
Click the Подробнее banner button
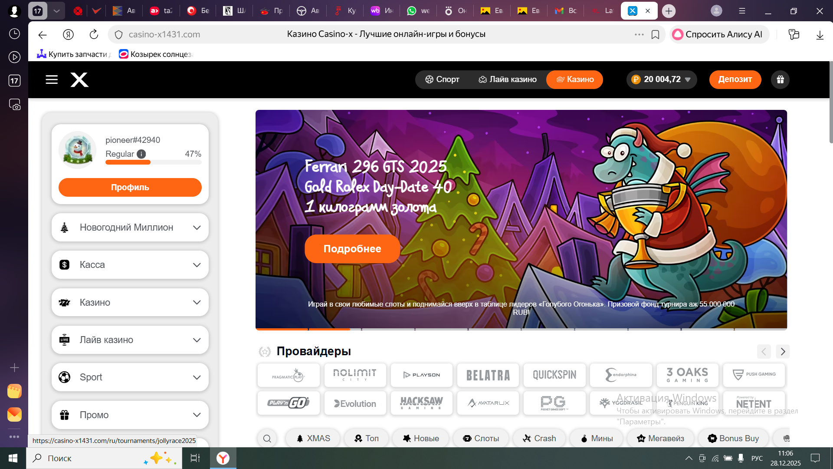pos(352,249)
